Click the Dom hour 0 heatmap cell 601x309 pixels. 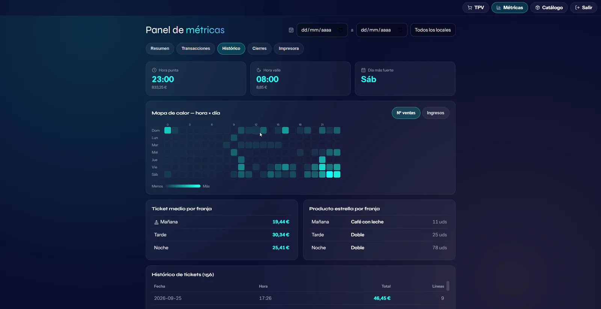pos(168,130)
